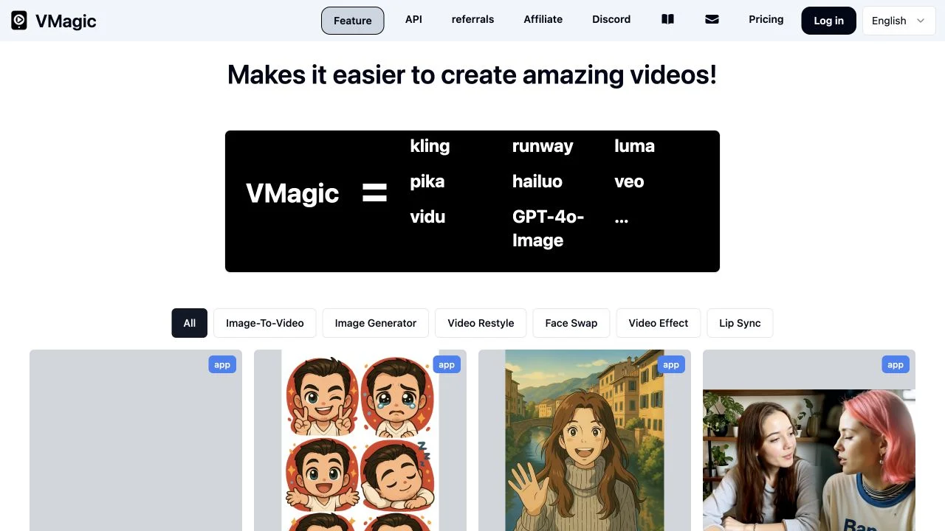Viewport: 945px width, 531px height.
Task: Open the Pricing page
Action: [766, 19]
